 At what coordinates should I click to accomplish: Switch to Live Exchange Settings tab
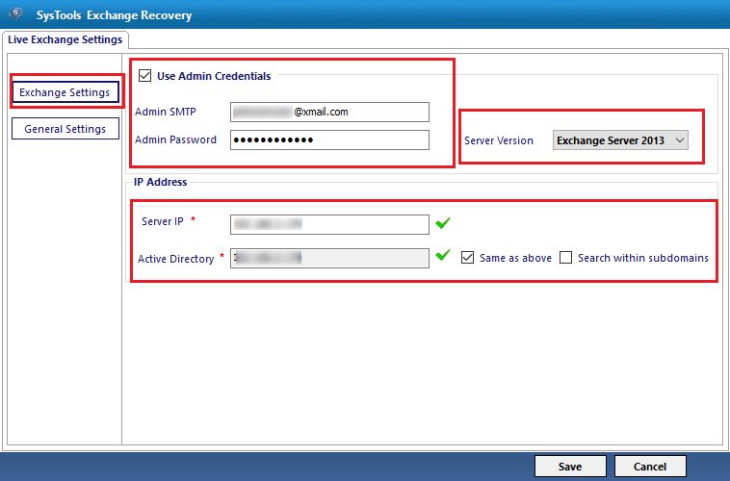(x=65, y=39)
